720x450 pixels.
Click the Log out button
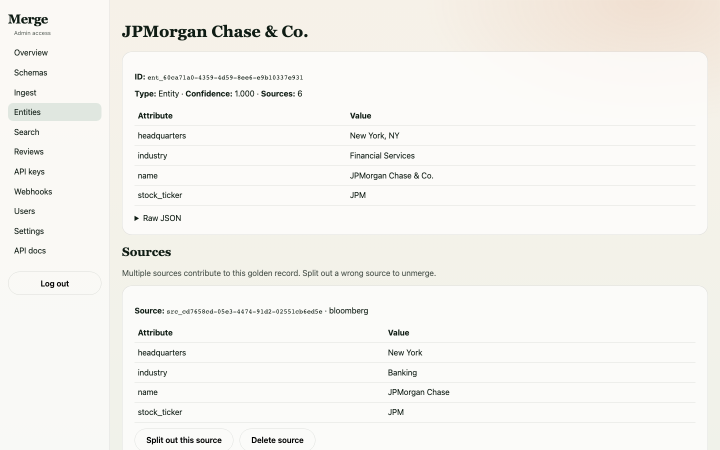click(x=54, y=283)
